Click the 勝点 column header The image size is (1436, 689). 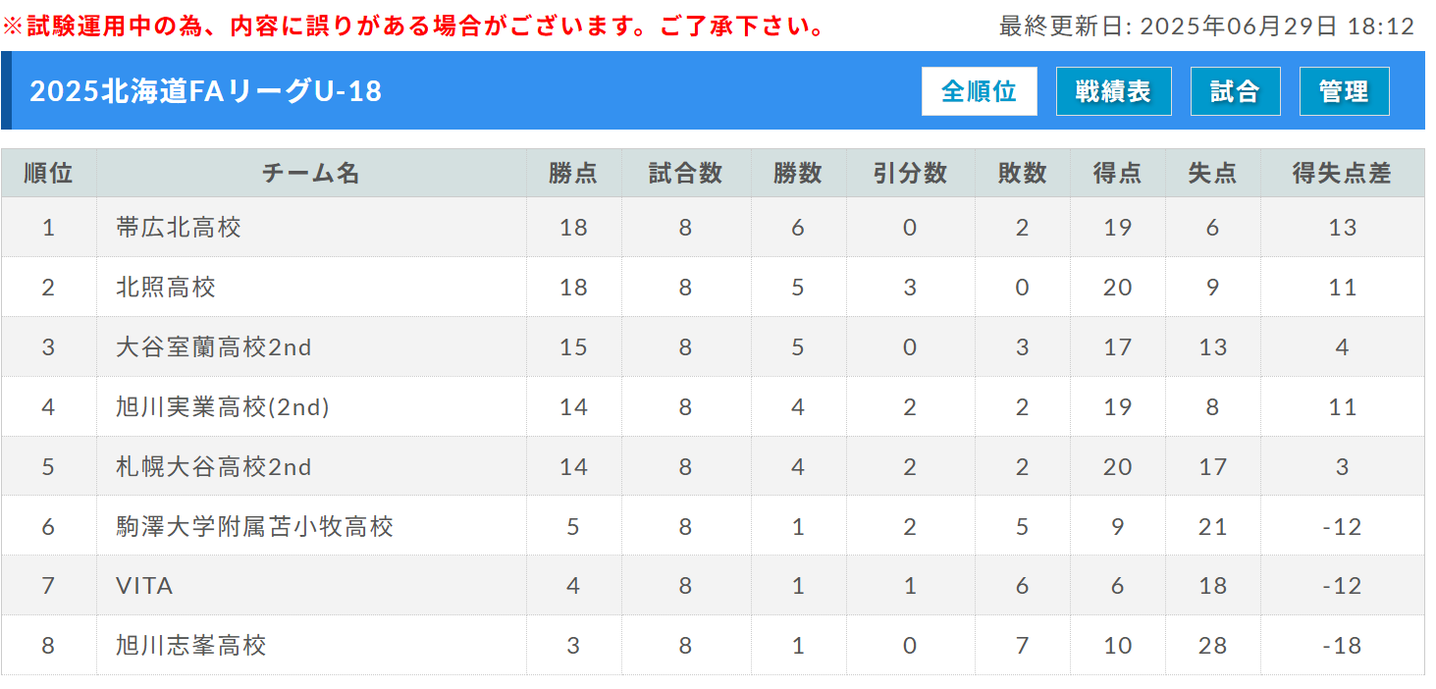(x=573, y=174)
